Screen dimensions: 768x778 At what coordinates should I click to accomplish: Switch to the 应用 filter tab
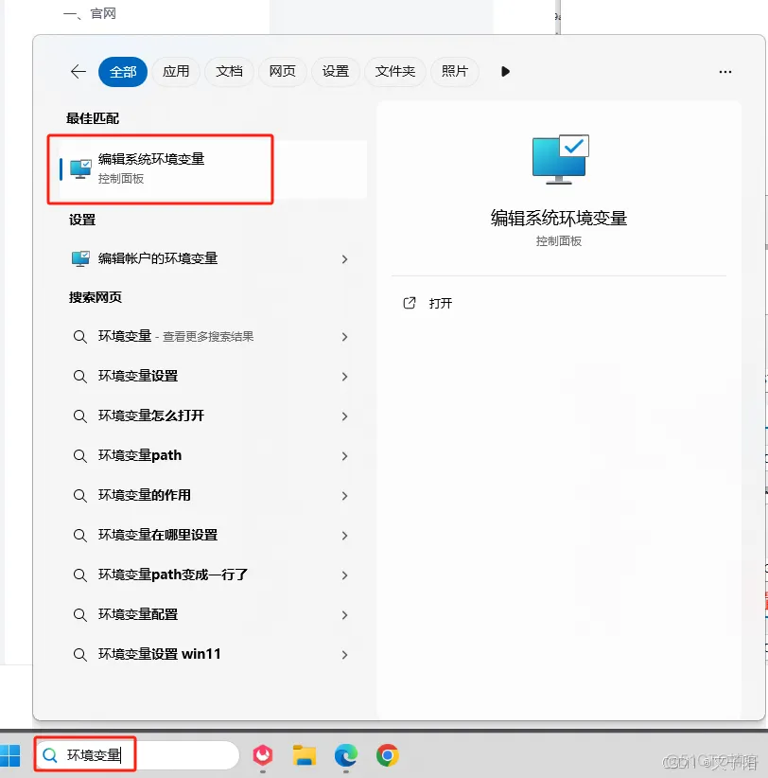176,71
